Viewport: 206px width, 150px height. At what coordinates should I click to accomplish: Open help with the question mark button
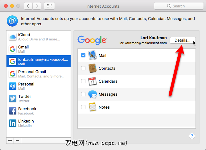coord(192,136)
